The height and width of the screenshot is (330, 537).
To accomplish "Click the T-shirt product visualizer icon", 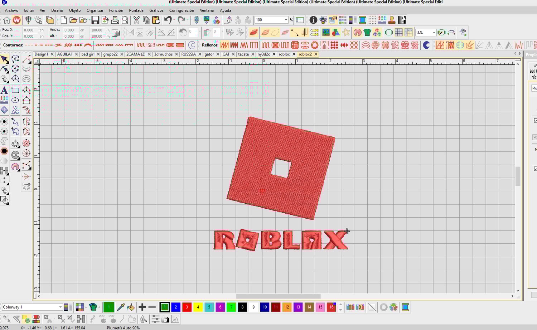I will (367, 33).
